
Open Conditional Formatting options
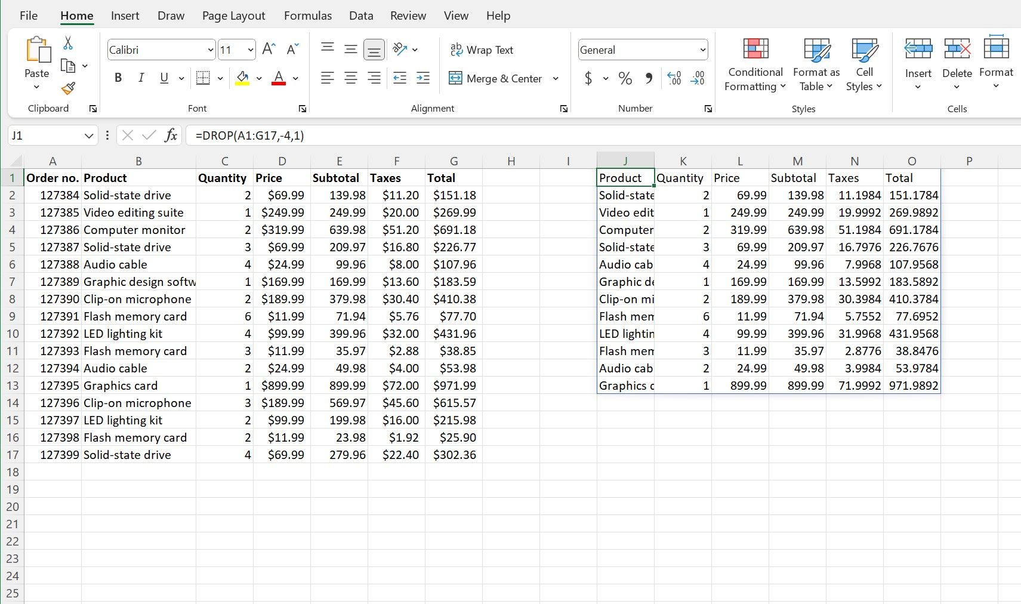click(755, 64)
